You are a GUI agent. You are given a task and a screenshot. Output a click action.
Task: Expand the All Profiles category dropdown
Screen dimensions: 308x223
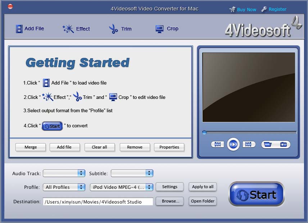pyautogui.click(x=64, y=187)
